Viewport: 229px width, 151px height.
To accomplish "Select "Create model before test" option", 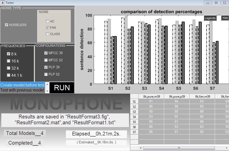I will tap(22, 85).
